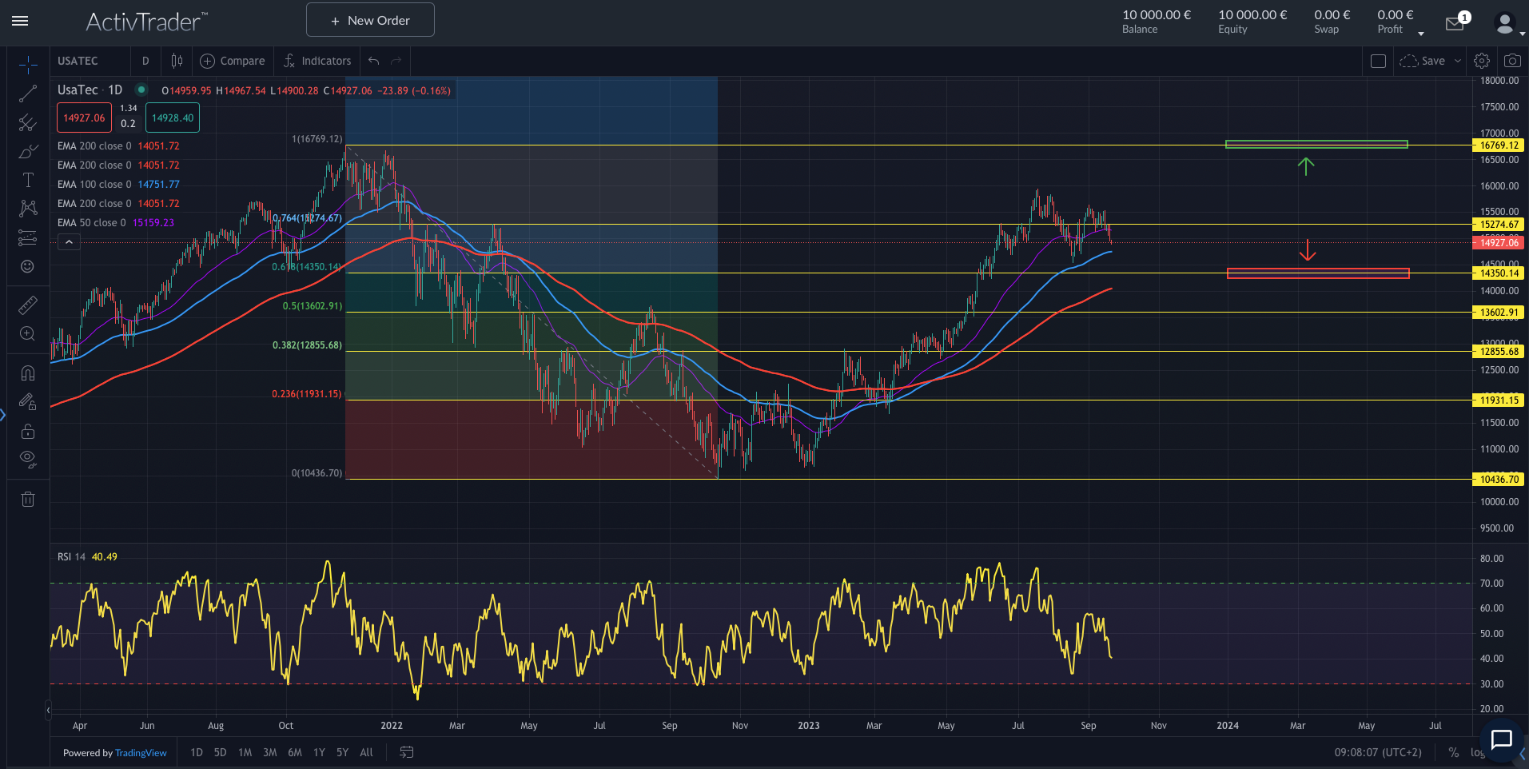Select the text annotation tool
This screenshot has height=769, width=1529.
tap(27, 180)
